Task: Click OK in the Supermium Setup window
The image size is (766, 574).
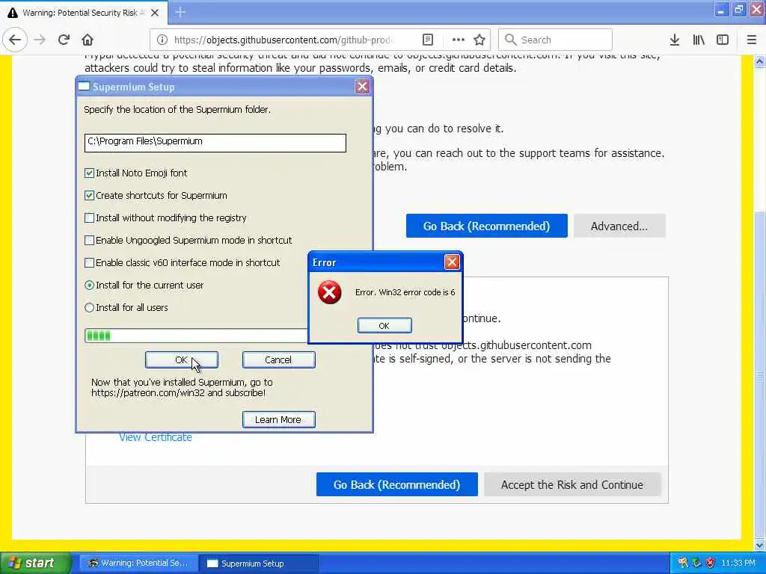Action: [181, 359]
